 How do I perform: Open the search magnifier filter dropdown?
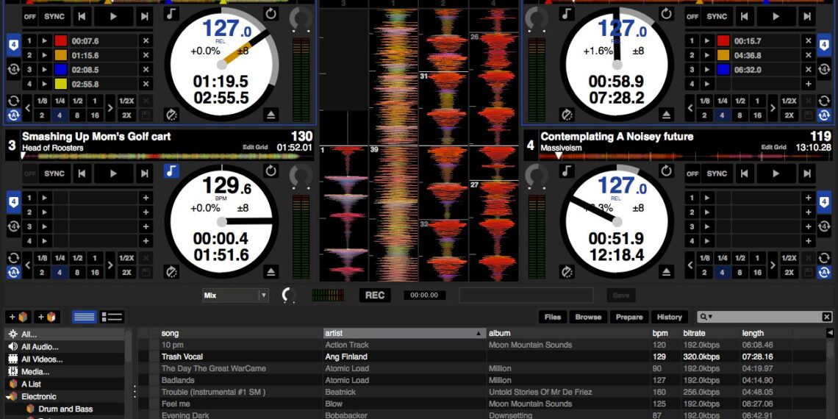coord(707,317)
